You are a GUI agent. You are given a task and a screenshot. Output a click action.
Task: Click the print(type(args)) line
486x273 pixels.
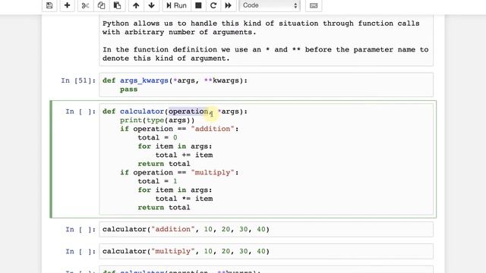[157, 120]
